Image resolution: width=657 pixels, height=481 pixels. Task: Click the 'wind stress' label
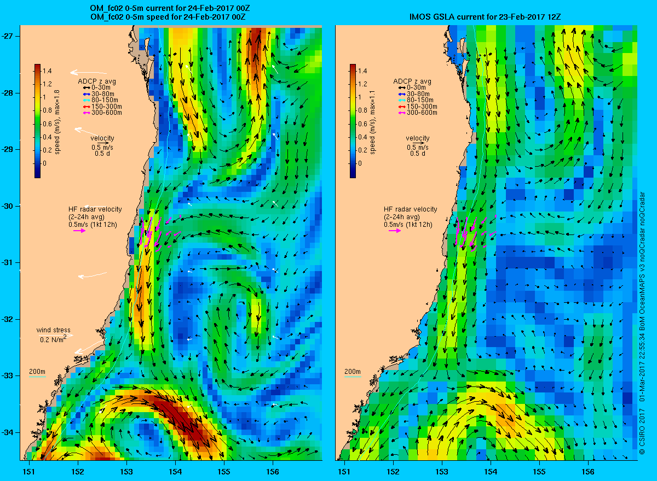coord(54,330)
